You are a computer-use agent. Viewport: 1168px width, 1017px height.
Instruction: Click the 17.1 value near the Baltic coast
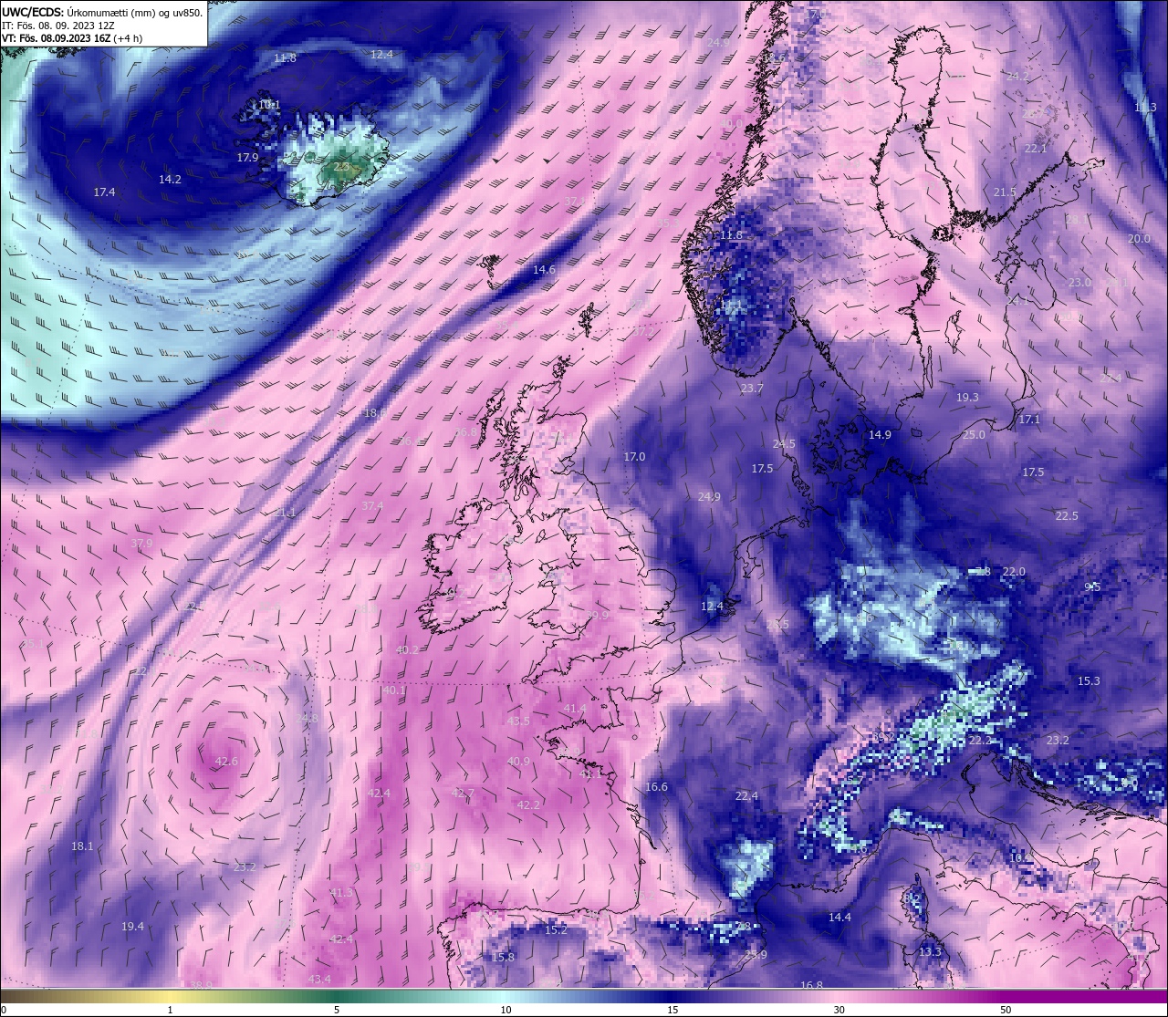click(x=1029, y=420)
